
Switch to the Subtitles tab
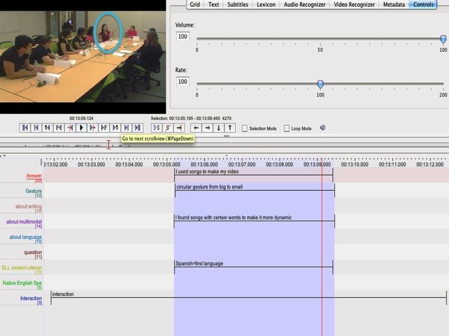click(238, 4)
